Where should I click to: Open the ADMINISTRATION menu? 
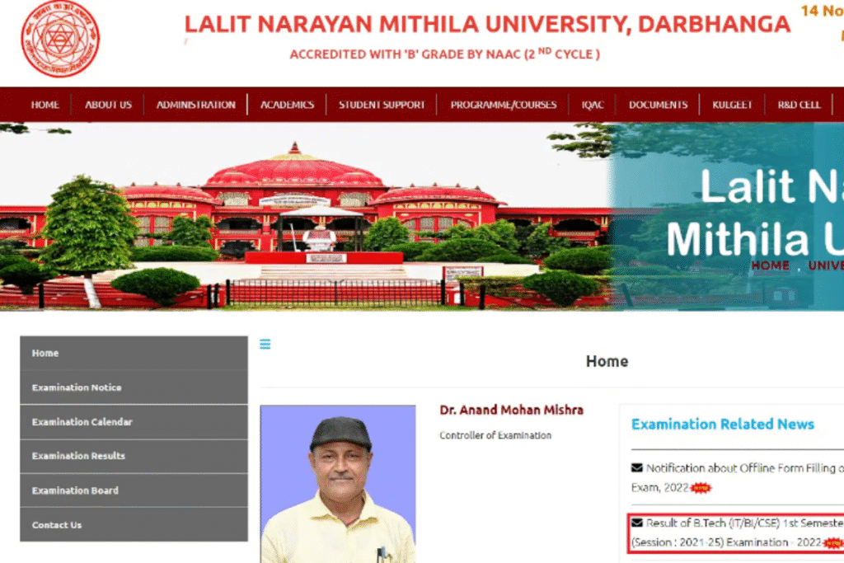(x=196, y=105)
